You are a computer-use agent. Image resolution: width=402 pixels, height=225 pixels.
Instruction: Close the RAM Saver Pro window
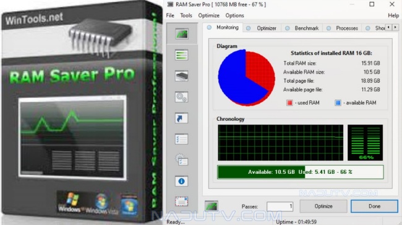click(x=392, y=4)
